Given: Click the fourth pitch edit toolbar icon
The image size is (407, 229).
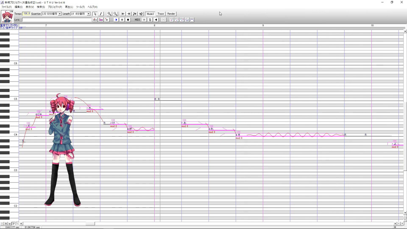Looking at the screenshot, I should click(x=187, y=20).
